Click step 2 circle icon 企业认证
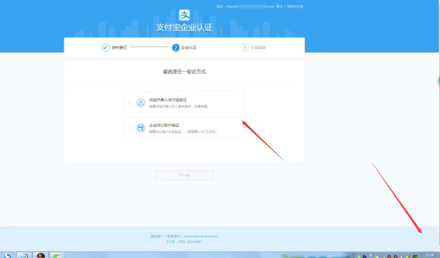440x258 pixels. click(x=176, y=48)
